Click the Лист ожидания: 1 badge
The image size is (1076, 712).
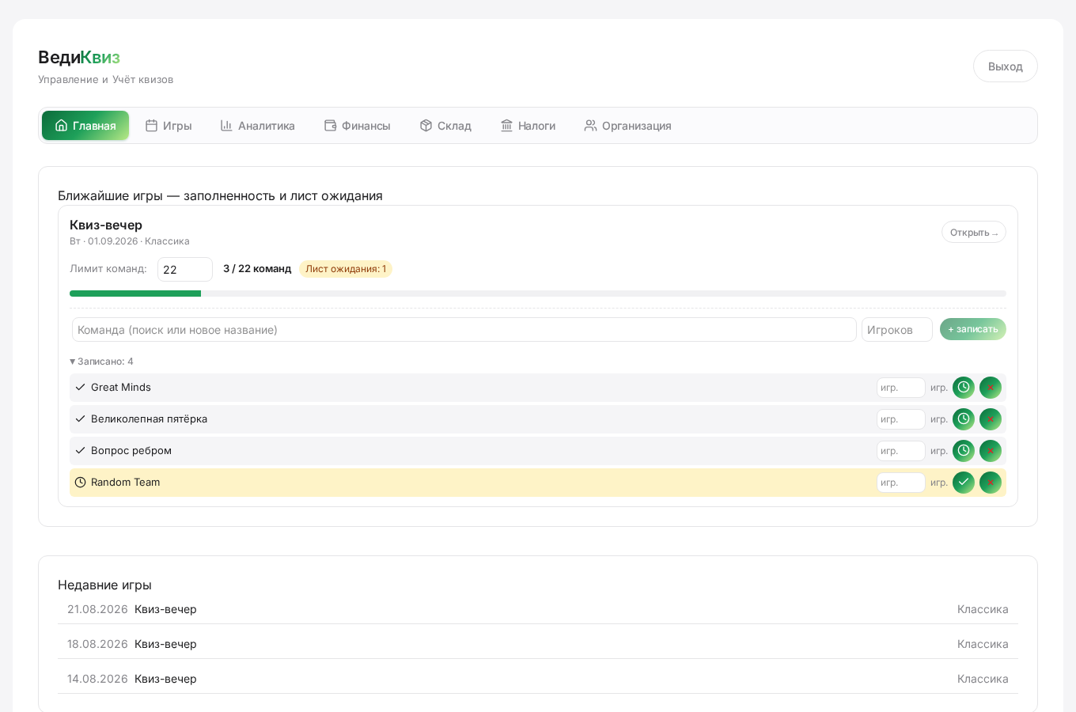coord(346,269)
